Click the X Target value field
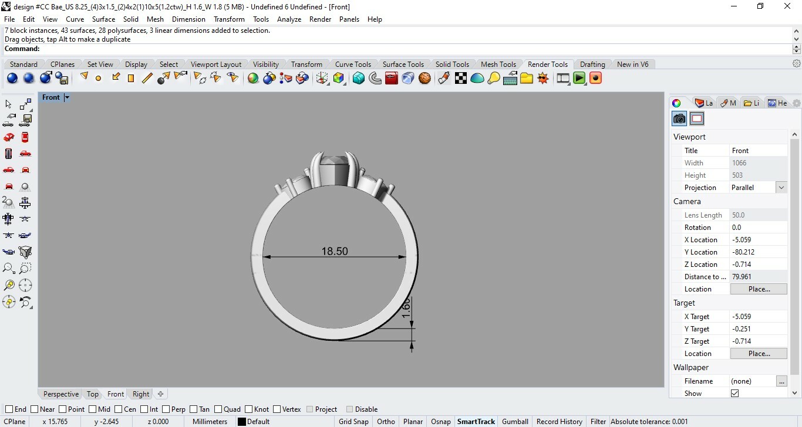This screenshot has width=802, height=427. pyautogui.click(x=757, y=317)
